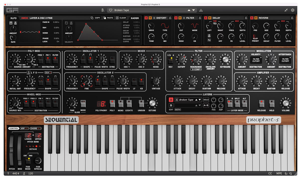Click the Distort TYPE waveform icon
The width and height of the screenshot is (301, 180).
click(165, 26)
